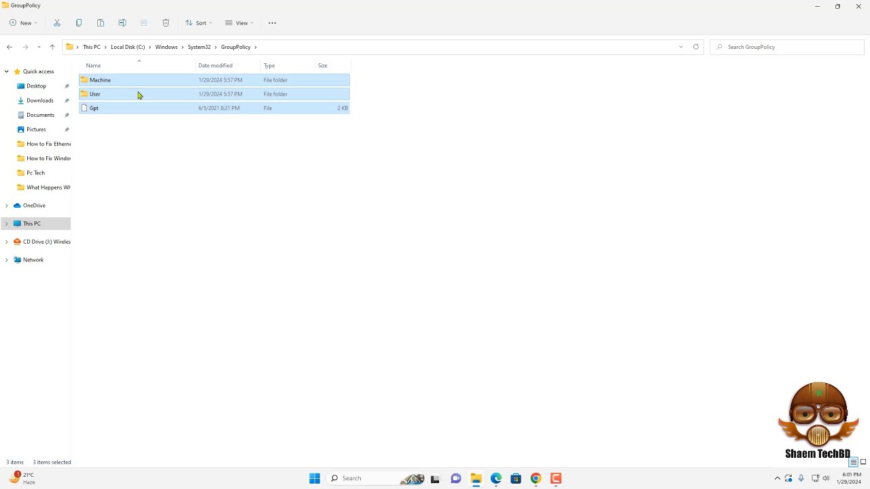This screenshot has height=489, width=870.
Task: Open What Happens Wh folder
Action: [43, 187]
